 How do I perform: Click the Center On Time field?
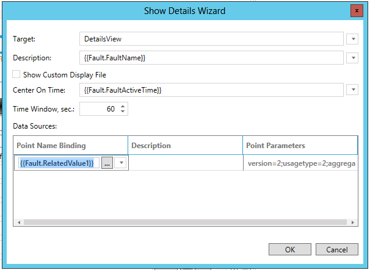(x=211, y=90)
